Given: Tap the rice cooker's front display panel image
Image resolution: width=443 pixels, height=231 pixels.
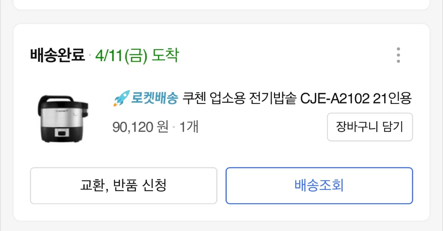Looking at the screenshot, I should click(x=63, y=133).
